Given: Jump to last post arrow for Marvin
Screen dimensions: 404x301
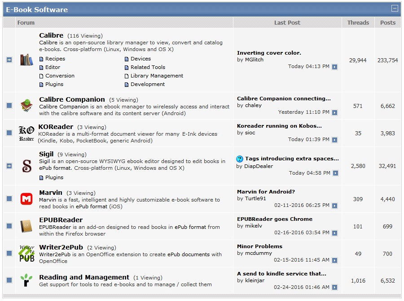Looking at the screenshot, I should (335, 206).
